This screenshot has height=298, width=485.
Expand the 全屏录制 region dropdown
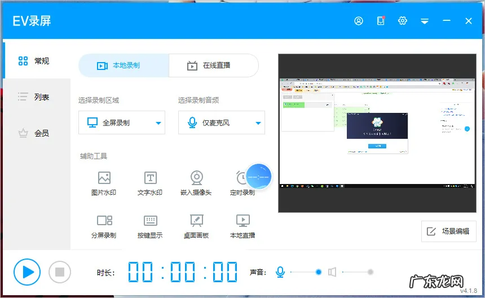[122, 122]
